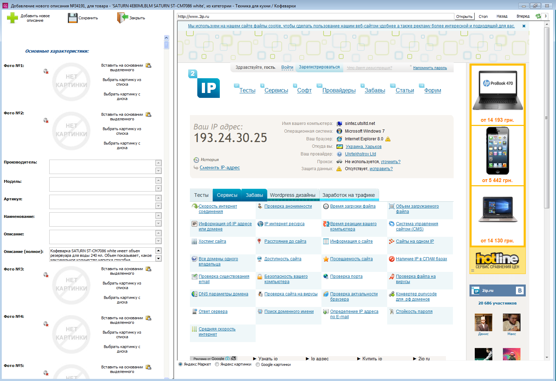
Task: Click the paste-from-selection icon for Фото №2
Action: 148,114
